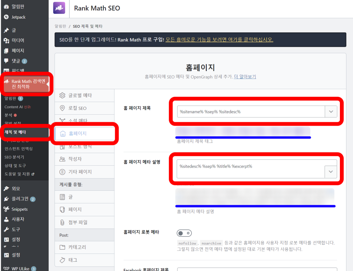The height and width of the screenshot is (271, 353).
Task: Open the 로컬 SEO tab
Action: 84,108
